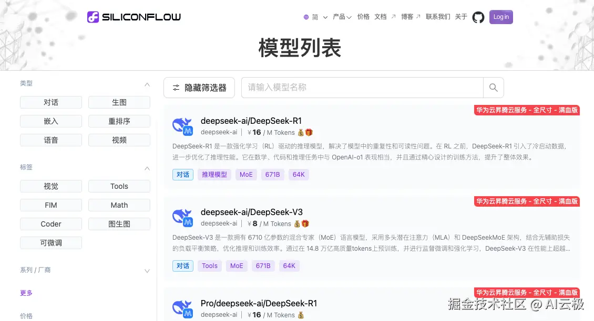Open the 关于 nav item

(461, 17)
